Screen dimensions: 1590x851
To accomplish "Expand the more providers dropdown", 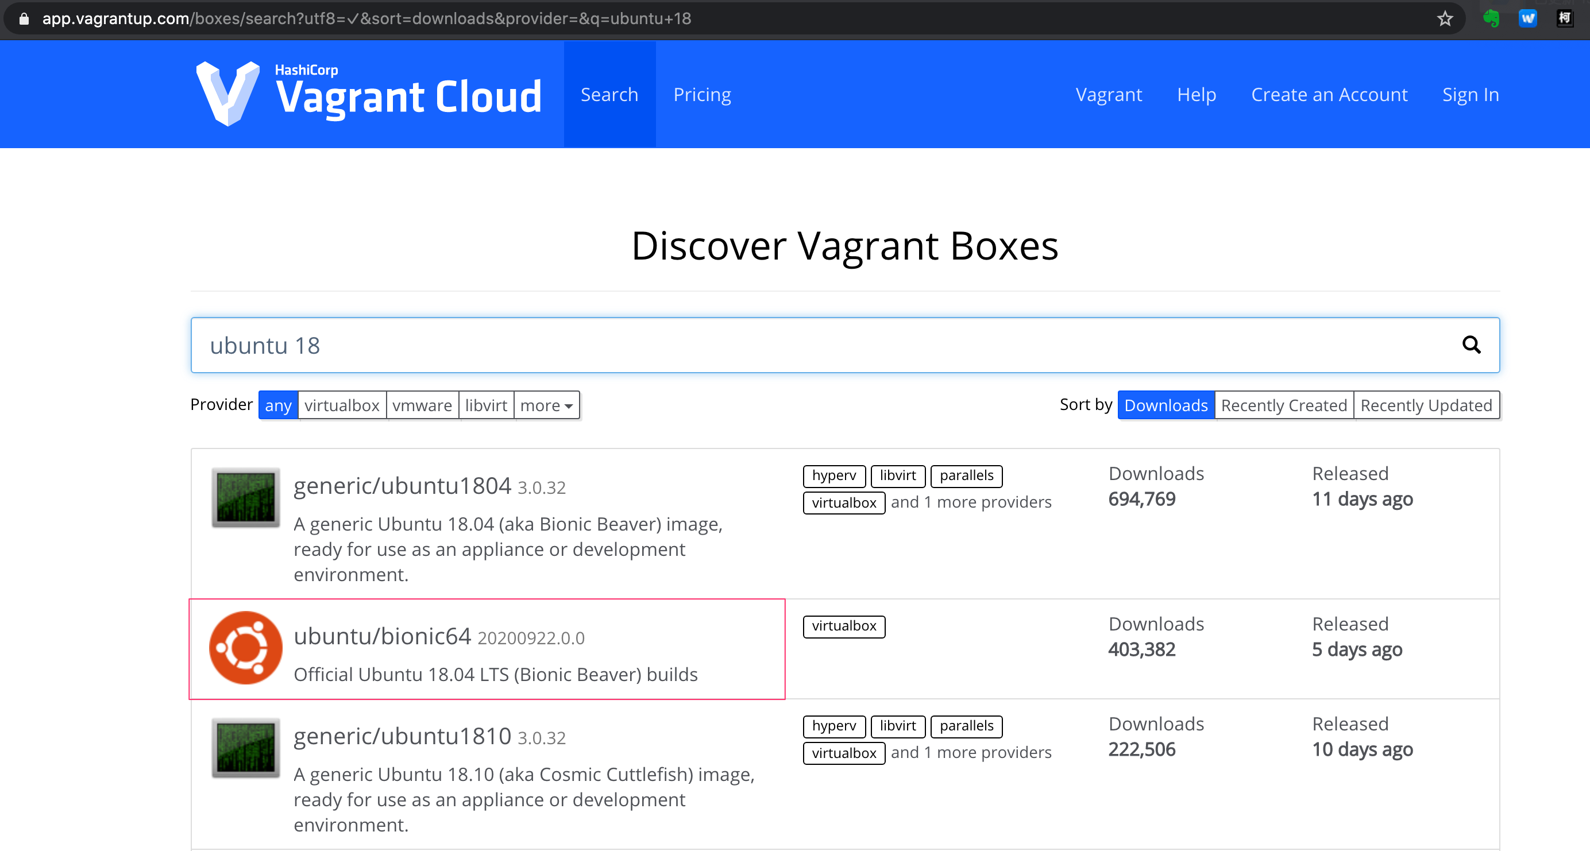I will pos(547,405).
